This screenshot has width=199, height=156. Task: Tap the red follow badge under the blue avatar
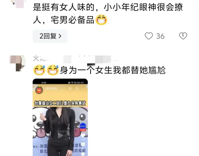[83, 130]
